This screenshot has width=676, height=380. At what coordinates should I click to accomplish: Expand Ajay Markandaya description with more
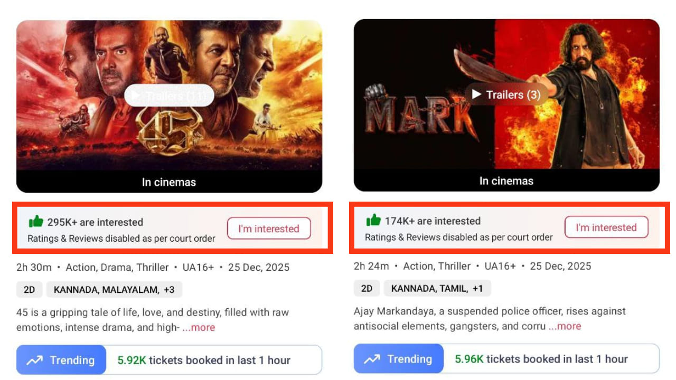[565, 326]
